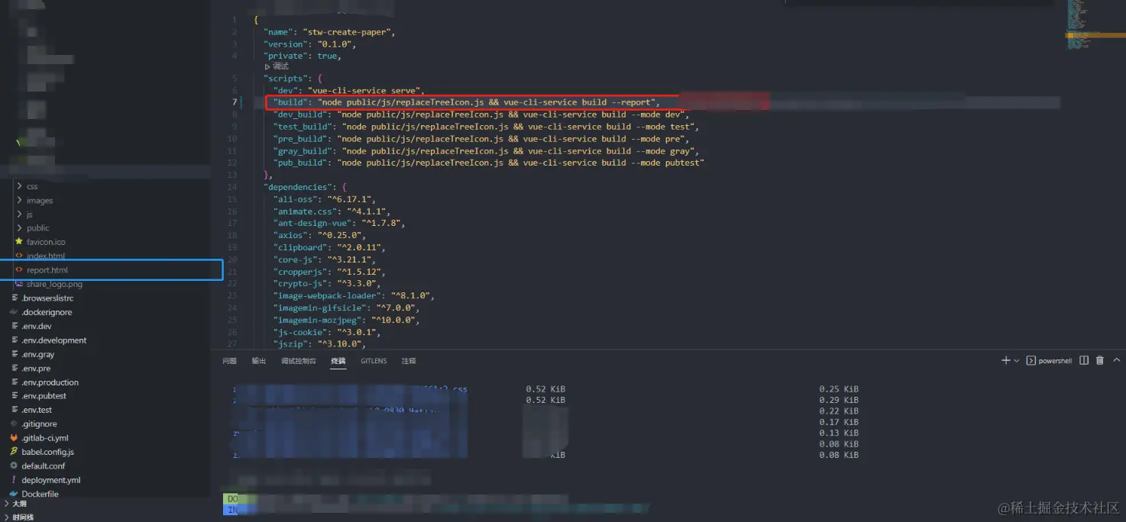Expand the 时间线 timeline section
Screen dimensions: 1126x522
[x=22, y=517]
